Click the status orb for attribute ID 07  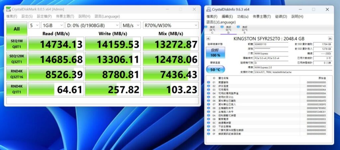(x=209, y=104)
